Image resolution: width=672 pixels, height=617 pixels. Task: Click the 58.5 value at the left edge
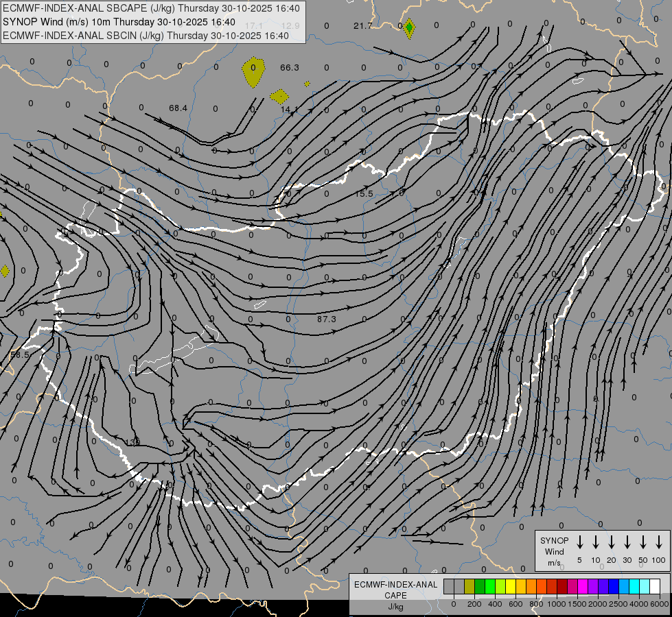(19, 354)
